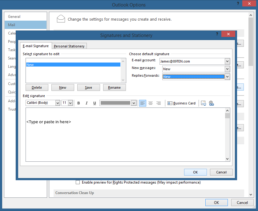
Task: Click Outlook Options scrollbar down arrow
Action: tap(251, 195)
